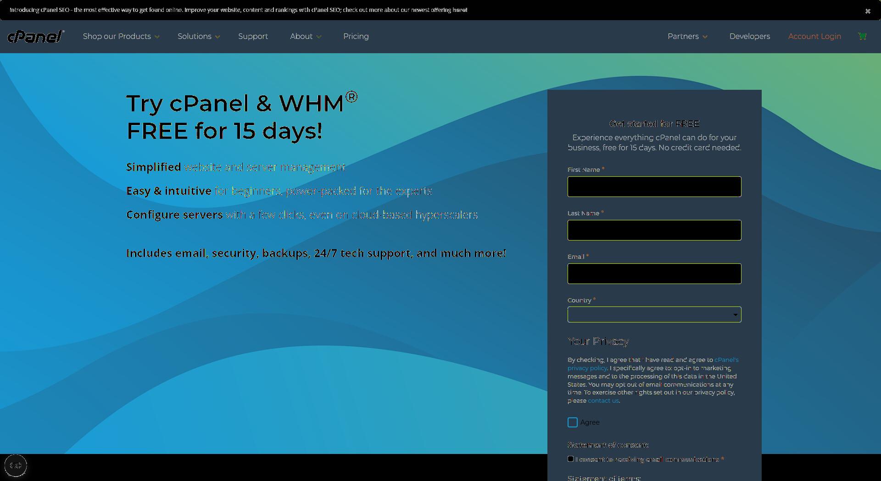Image resolution: width=881 pixels, height=481 pixels.
Task: Check the Agree privacy checkbox
Action: (x=573, y=422)
